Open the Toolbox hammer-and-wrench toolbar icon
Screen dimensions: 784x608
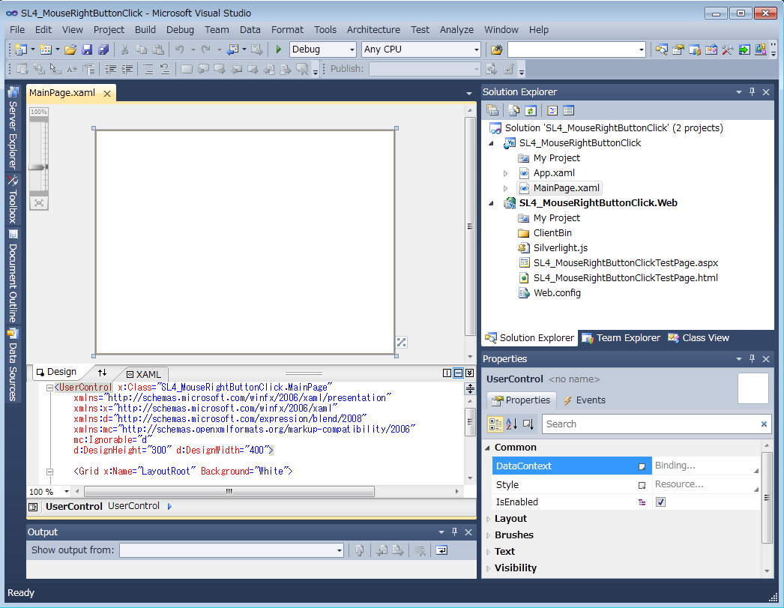(x=728, y=49)
